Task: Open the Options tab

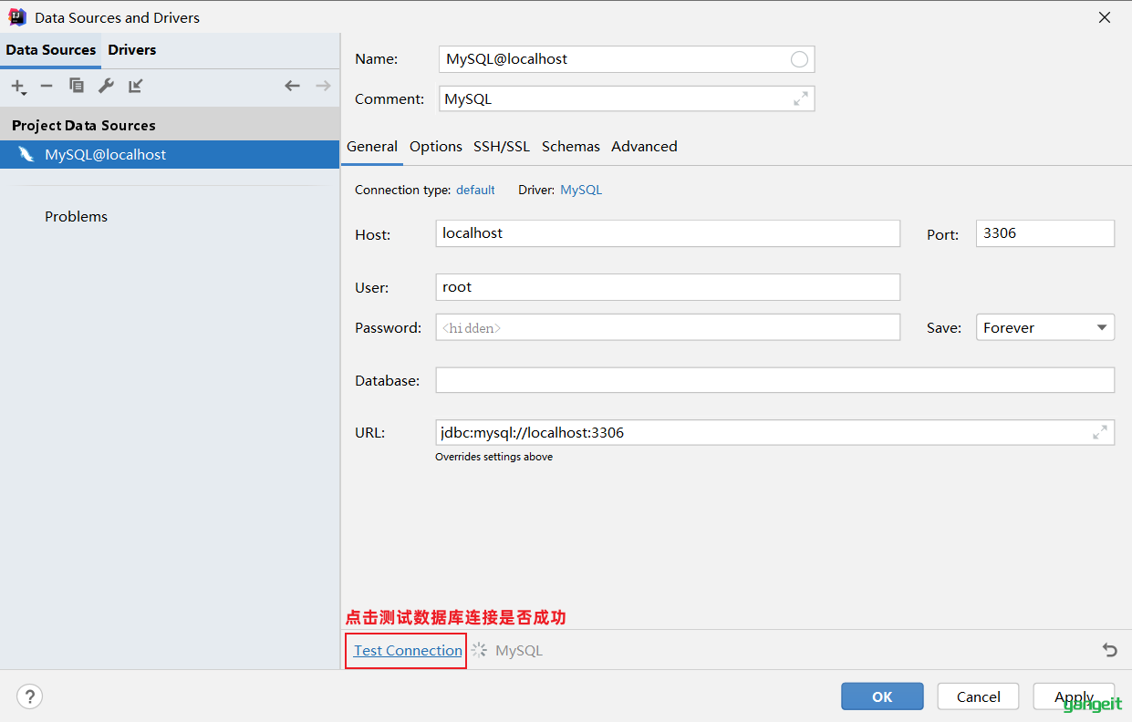Action: pos(436,146)
